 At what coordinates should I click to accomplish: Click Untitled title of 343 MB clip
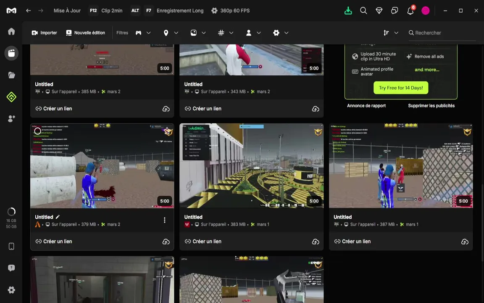click(193, 84)
